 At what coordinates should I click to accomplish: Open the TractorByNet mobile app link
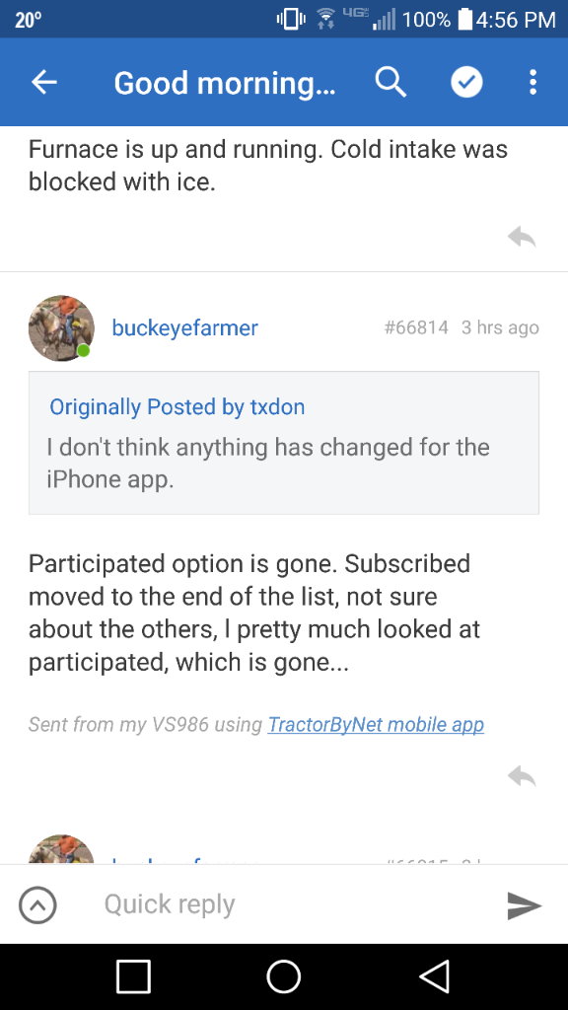coord(376,725)
